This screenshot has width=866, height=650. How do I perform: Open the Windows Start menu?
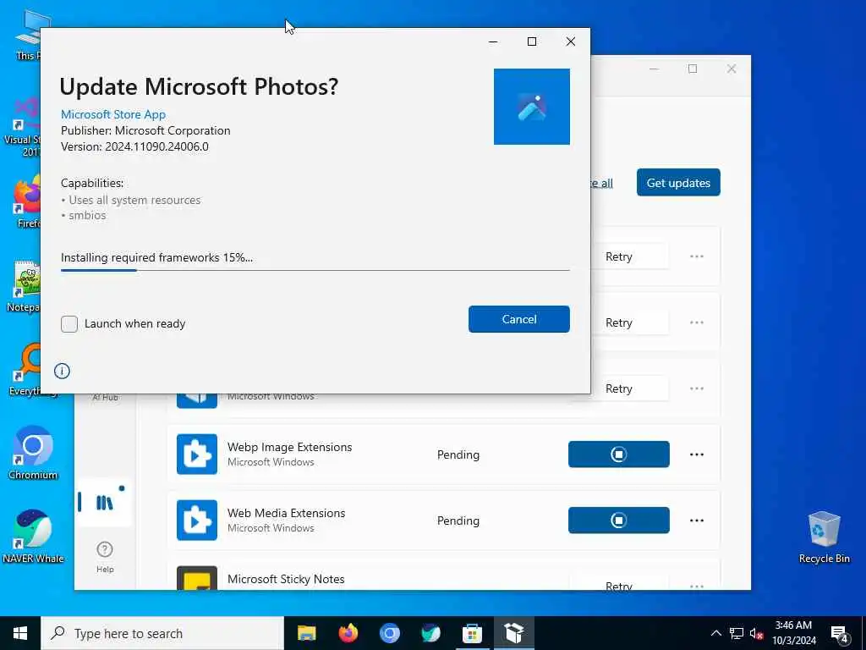pos(20,633)
